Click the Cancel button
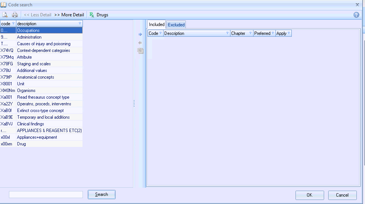 coord(342,195)
